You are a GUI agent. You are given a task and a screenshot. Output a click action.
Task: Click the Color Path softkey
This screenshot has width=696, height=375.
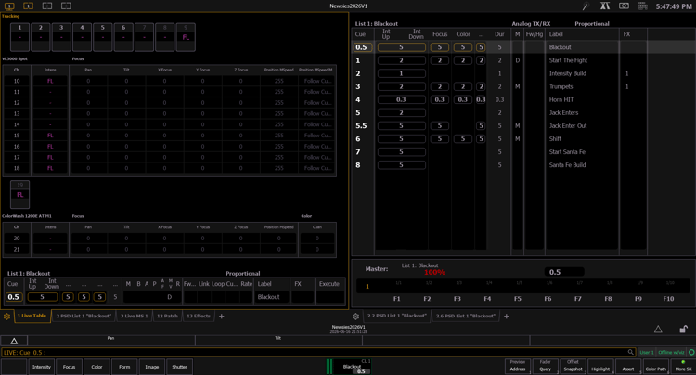[655, 366]
